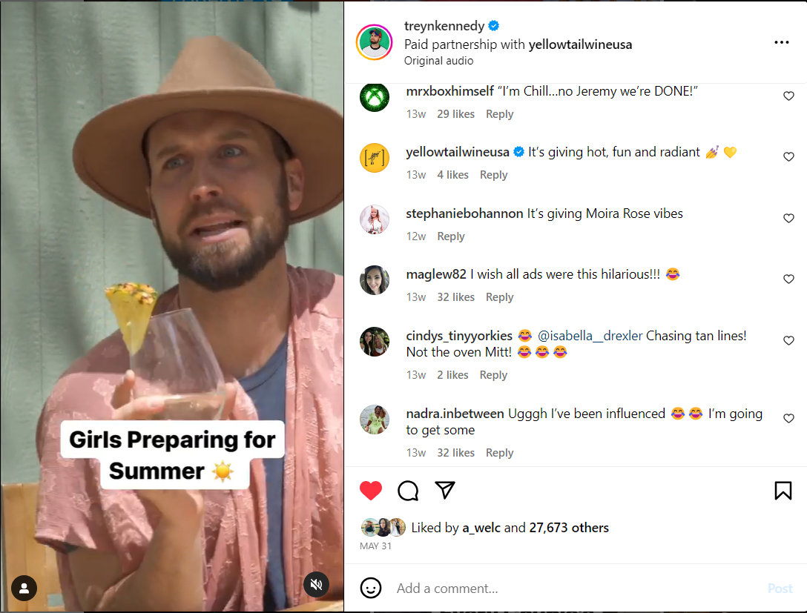The height and width of the screenshot is (613, 807).
Task: Unlike the post with red heart
Action: (371, 491)
